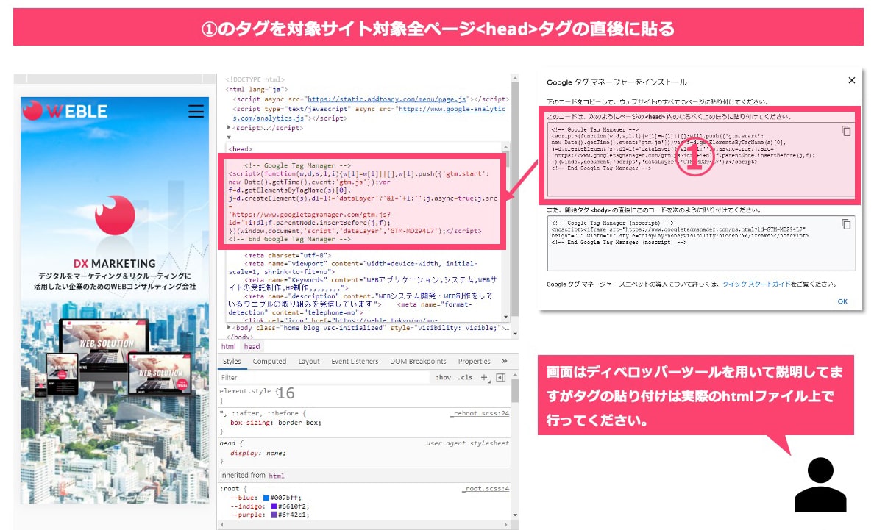874x530 pixels.
Task: Click the noscript code box in GTM dialog
Action: click(700, 243)
